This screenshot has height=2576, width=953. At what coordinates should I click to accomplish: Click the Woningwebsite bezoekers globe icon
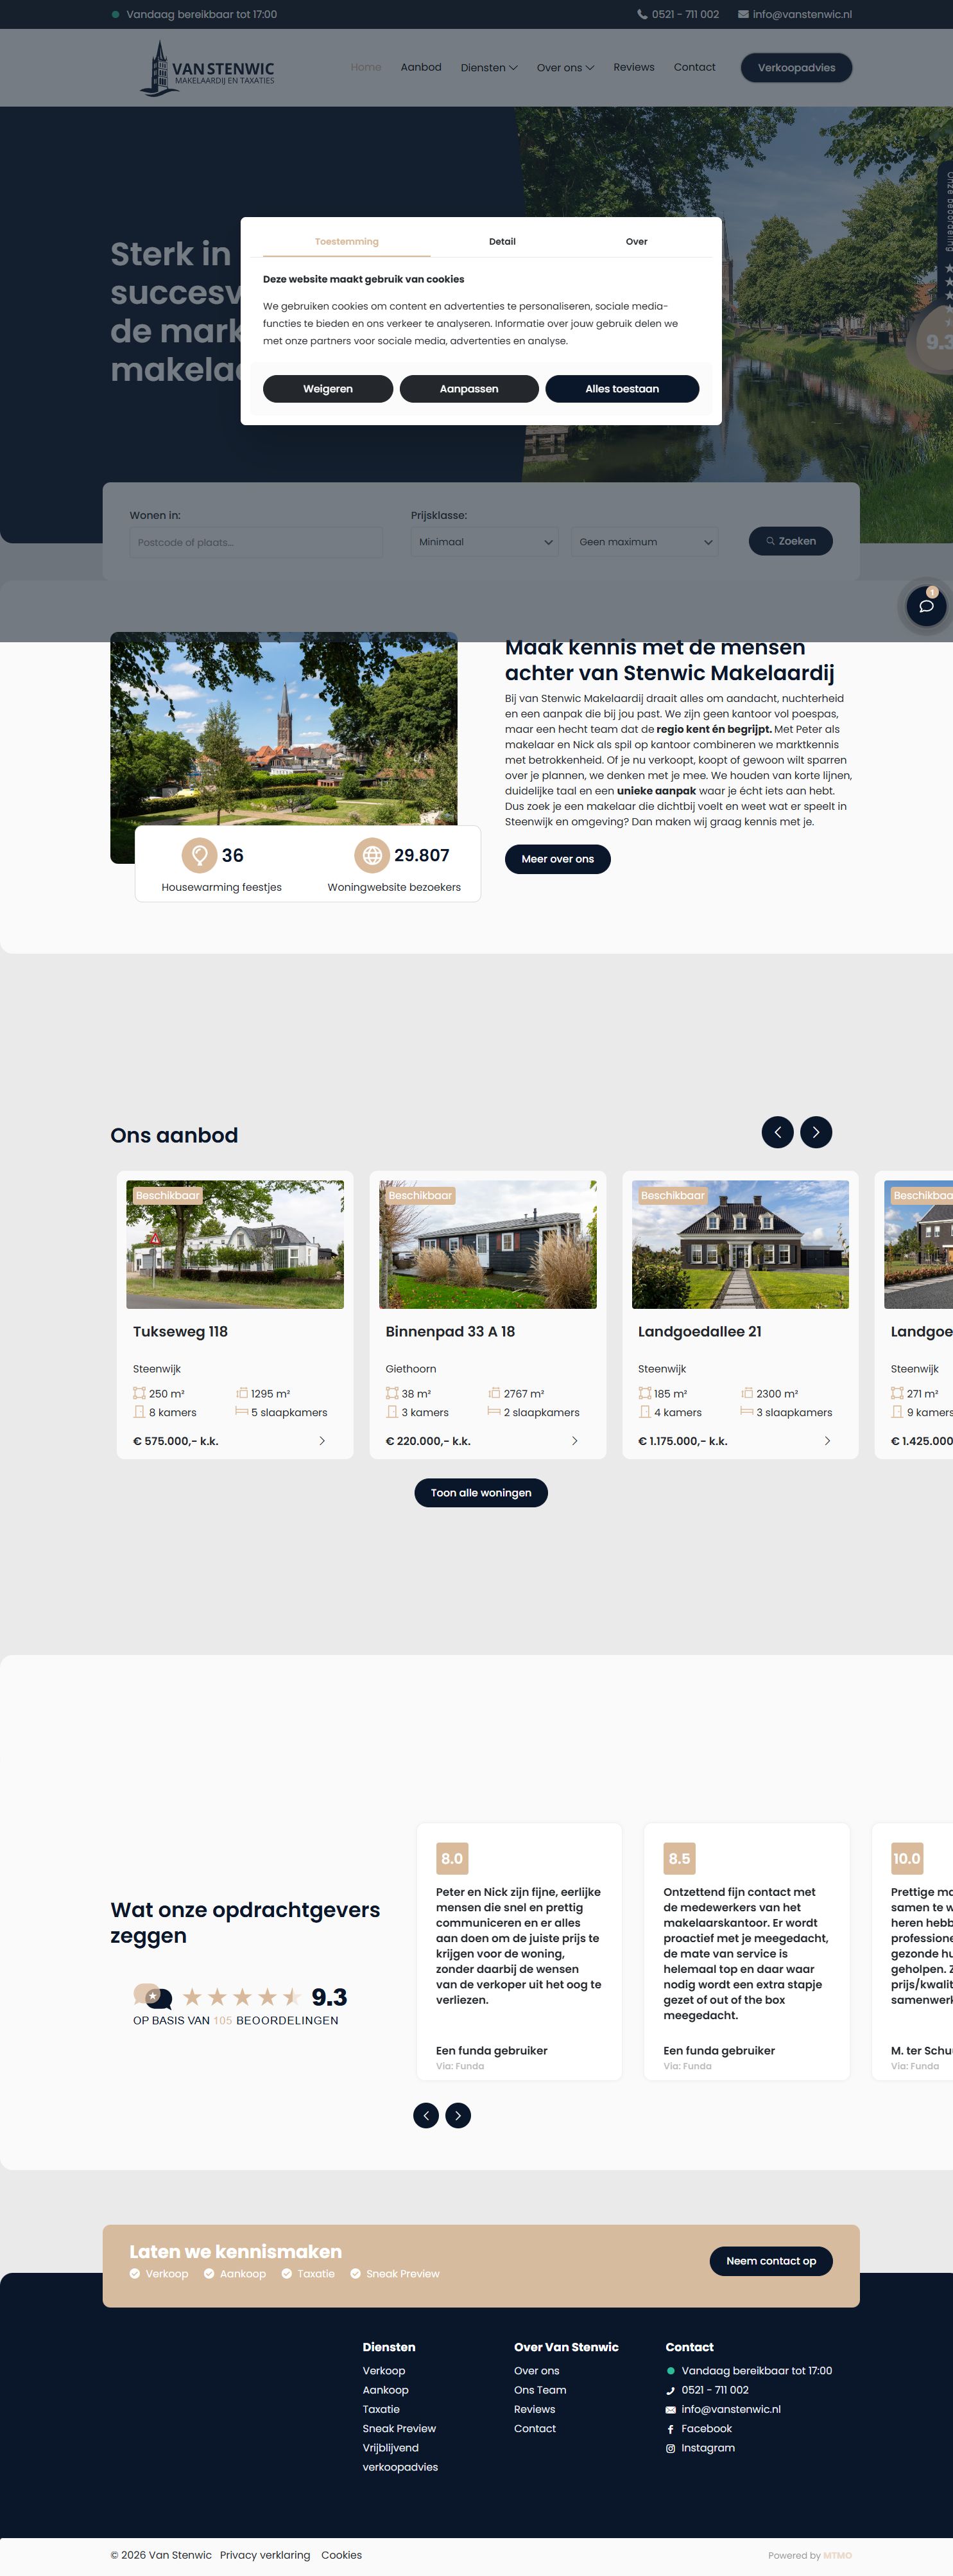point(373,855)
